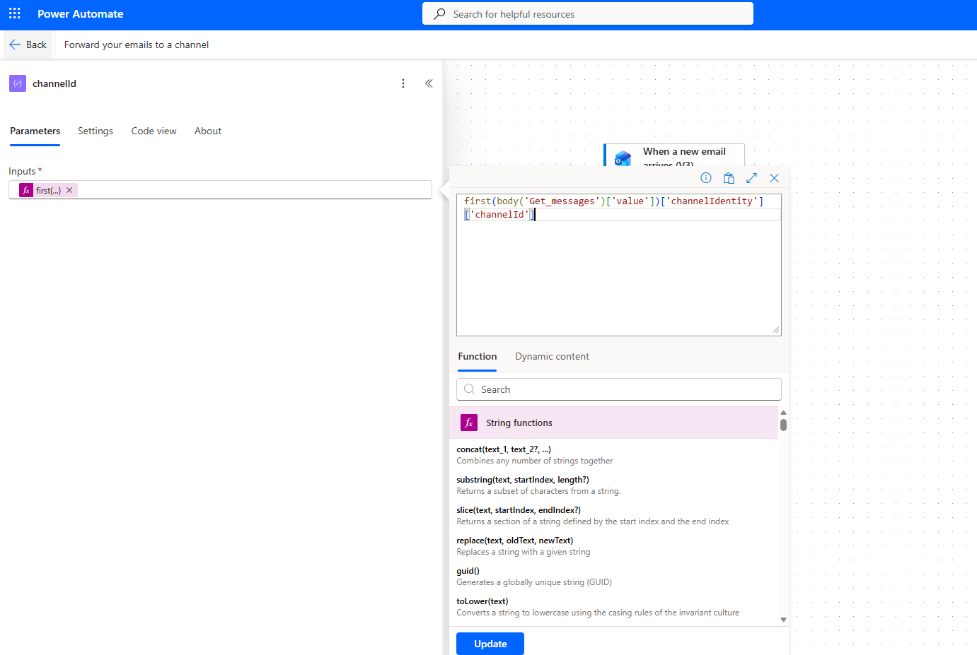
Task: Go Back to the previous page
Action: (28, 45)
